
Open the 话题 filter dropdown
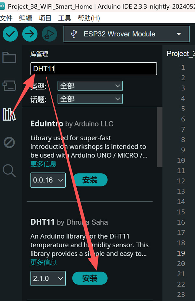(90, 99)
